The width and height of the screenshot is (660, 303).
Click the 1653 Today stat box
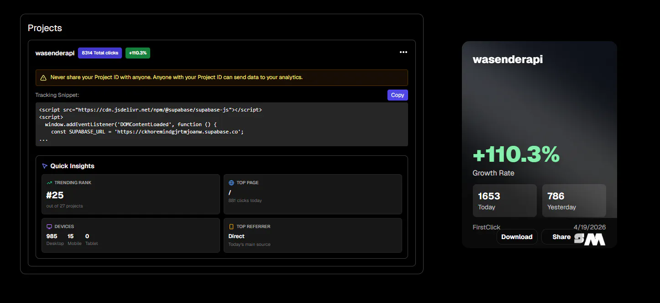click(505, 201)
